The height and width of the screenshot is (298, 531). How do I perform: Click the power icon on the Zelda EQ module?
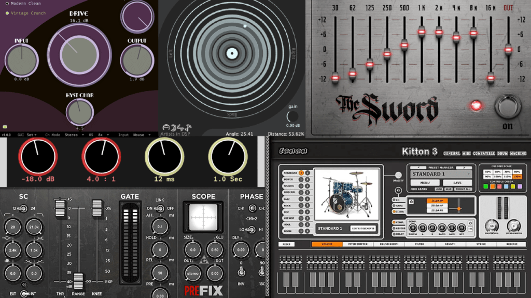coord(411,201)
